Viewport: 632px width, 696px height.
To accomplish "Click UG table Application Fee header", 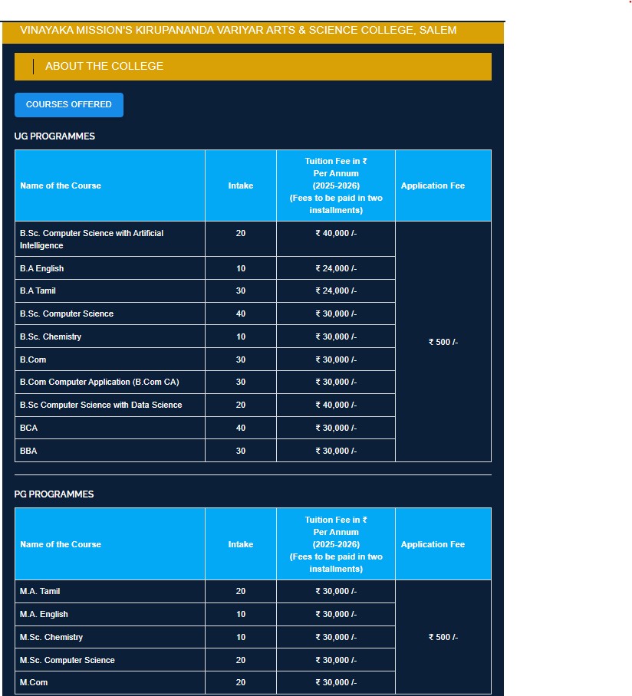I will point(443,185).
